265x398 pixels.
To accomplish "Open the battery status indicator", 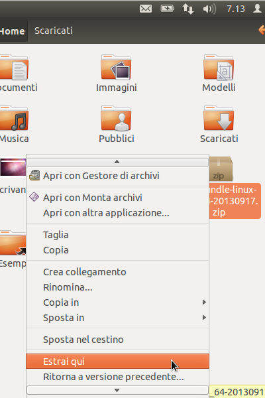I will point(167,9).
